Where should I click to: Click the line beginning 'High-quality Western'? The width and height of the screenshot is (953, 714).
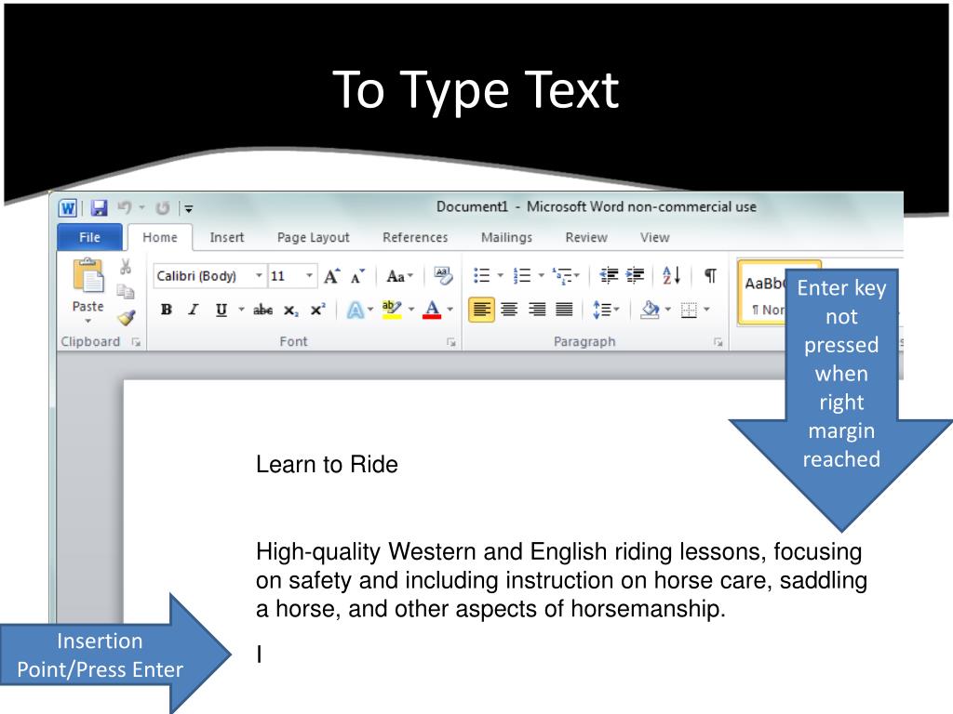558,552
